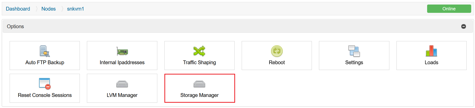
Task: Click the Loads bar chart icon
Action: click(x=431, y=51)
